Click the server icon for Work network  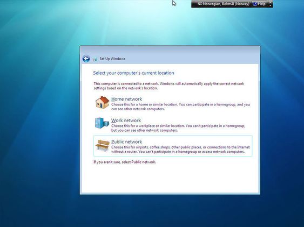(102, 123)
